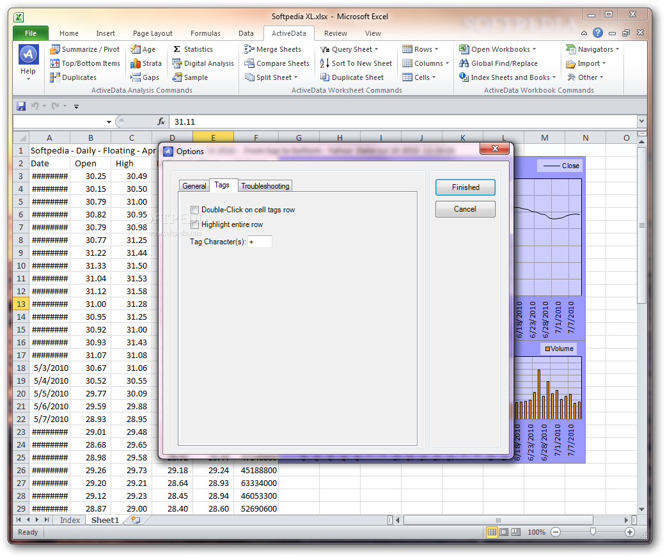Click the 100% zoom level

(x=536, y=532)
